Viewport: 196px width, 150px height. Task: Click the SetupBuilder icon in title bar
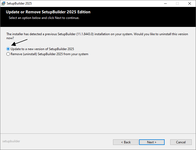tap(3, 3)
